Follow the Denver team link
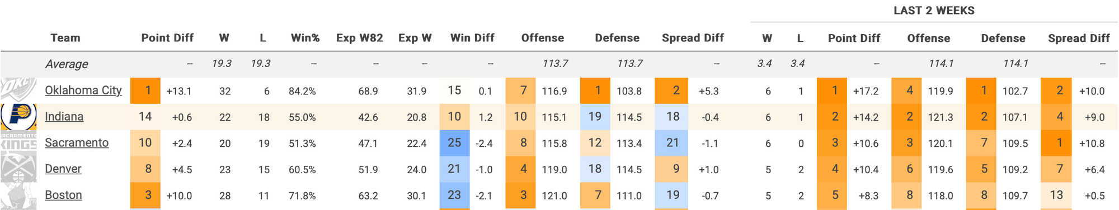This screenshot has width=1119, height=210. [63, 169]
